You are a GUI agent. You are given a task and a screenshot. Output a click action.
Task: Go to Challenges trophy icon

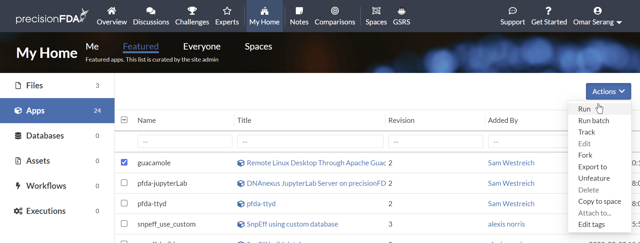click(x=192, y=11)
